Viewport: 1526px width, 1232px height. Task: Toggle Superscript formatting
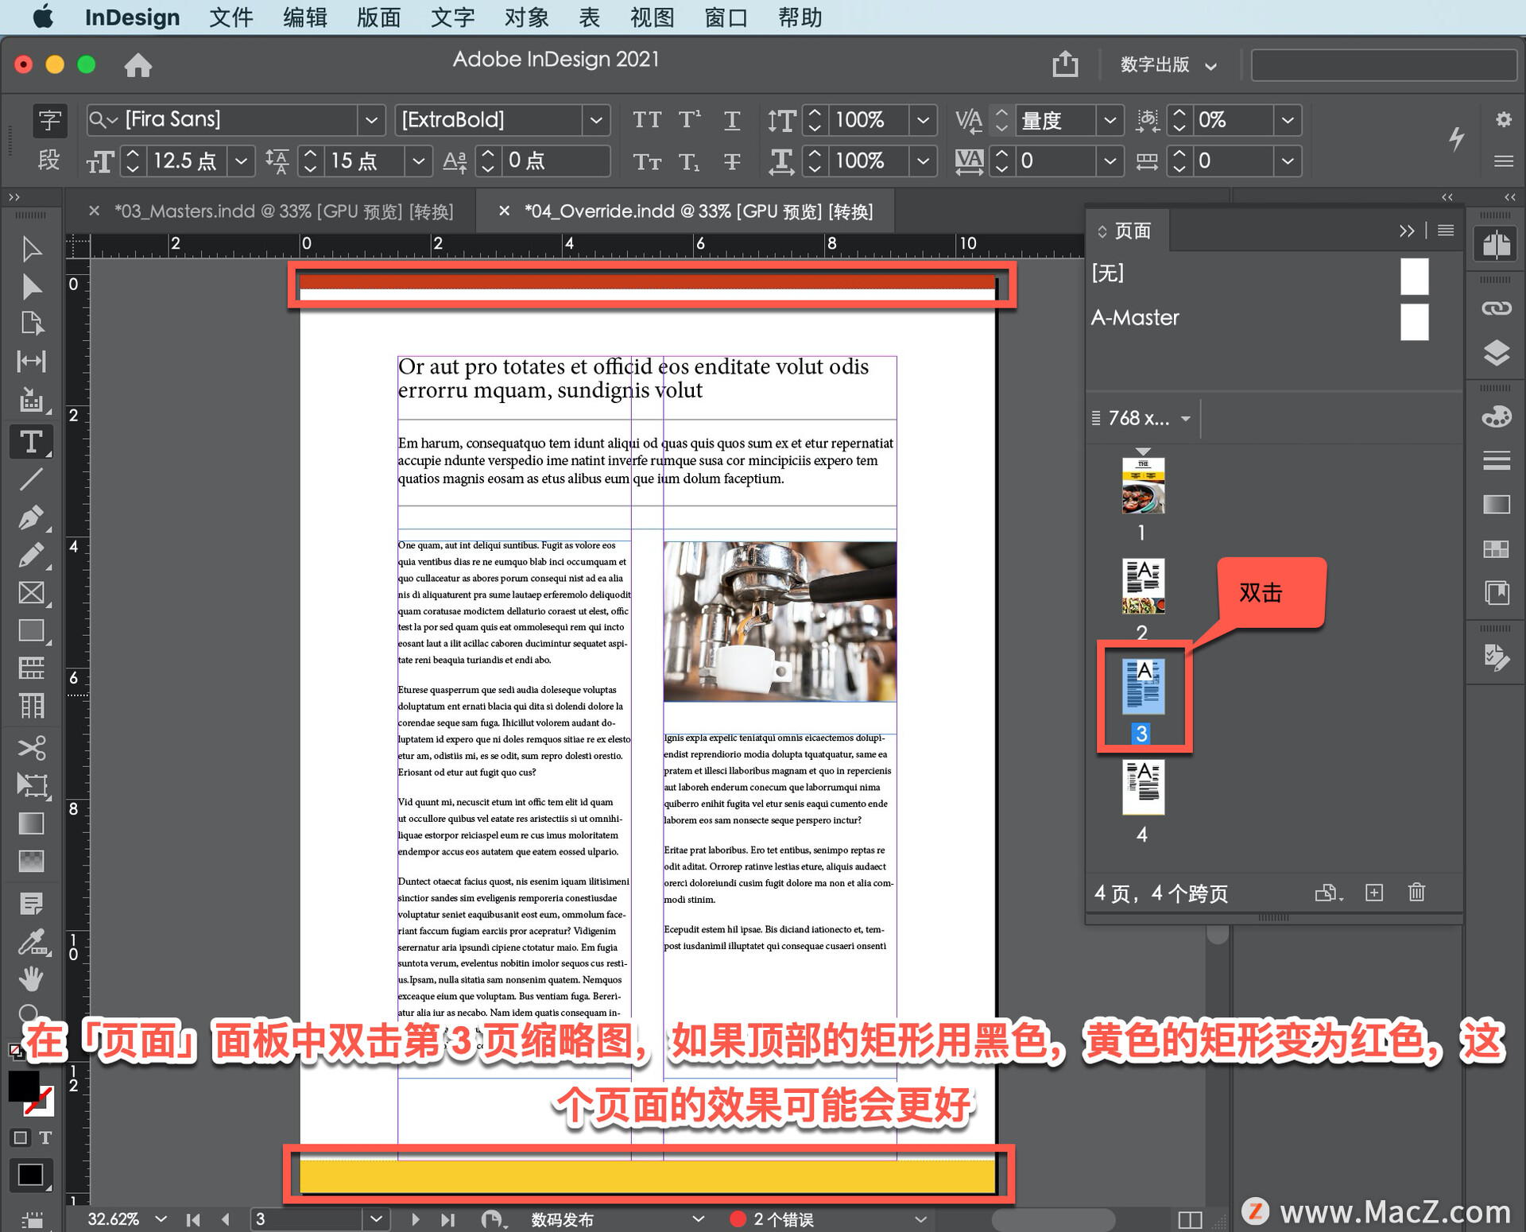pos(689,120)
